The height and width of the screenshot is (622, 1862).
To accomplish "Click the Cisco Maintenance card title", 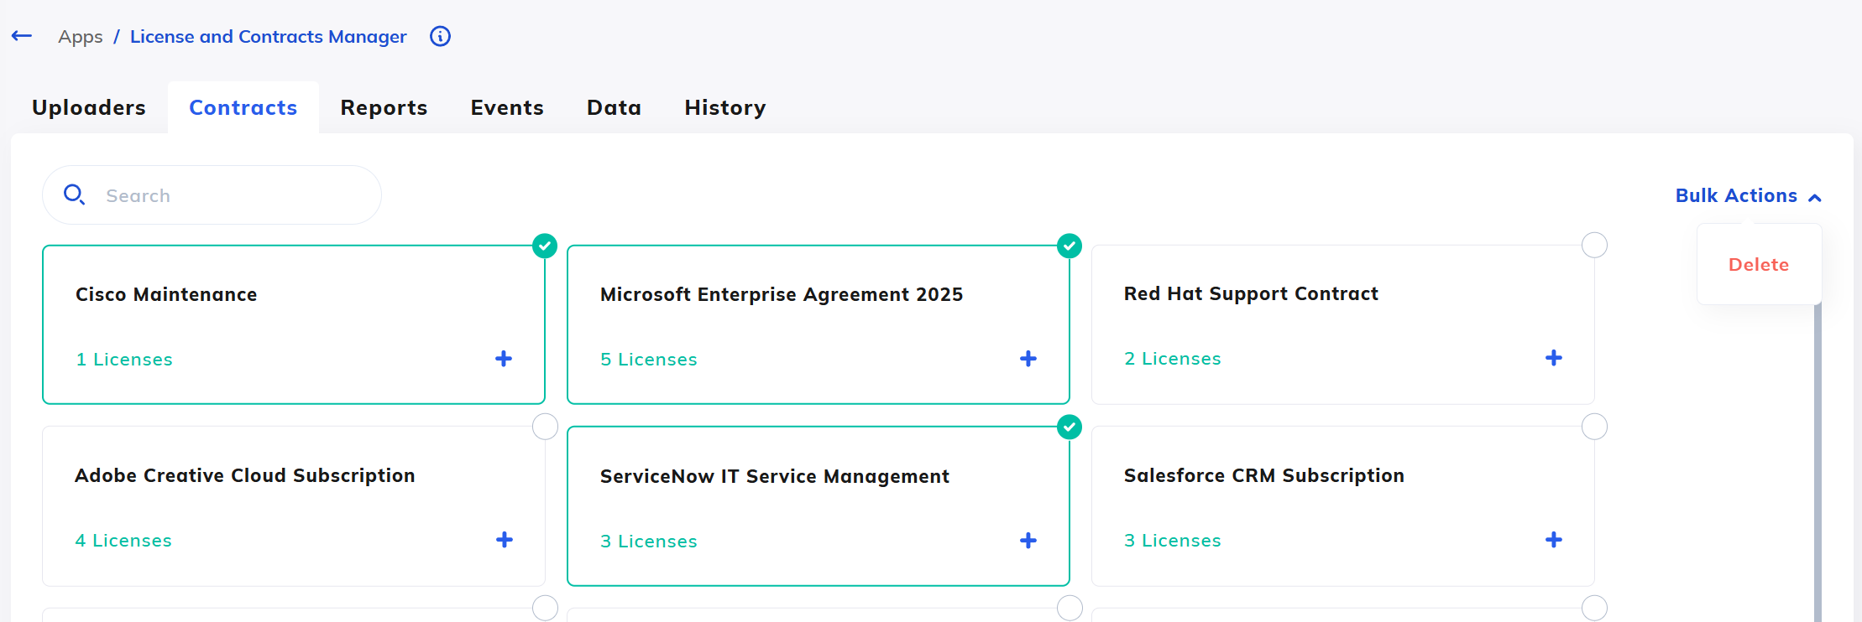I will (166, 294).
